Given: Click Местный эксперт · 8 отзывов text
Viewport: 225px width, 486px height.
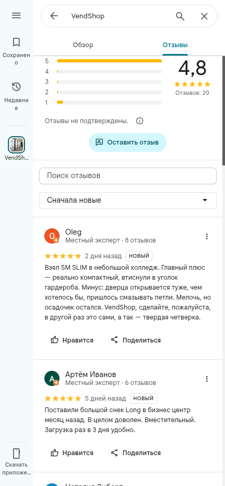Looking at the screenshot, I should click(x=111, y=240).
